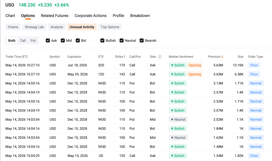272x161 pixels.
Task: Click the Size column header
Action: (x=240, y=57)
